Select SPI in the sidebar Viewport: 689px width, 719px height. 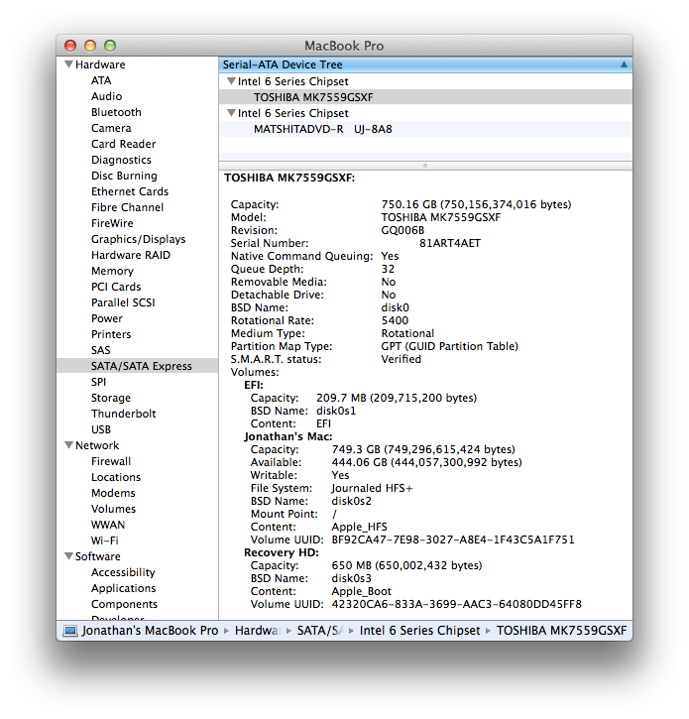point(98,382)
